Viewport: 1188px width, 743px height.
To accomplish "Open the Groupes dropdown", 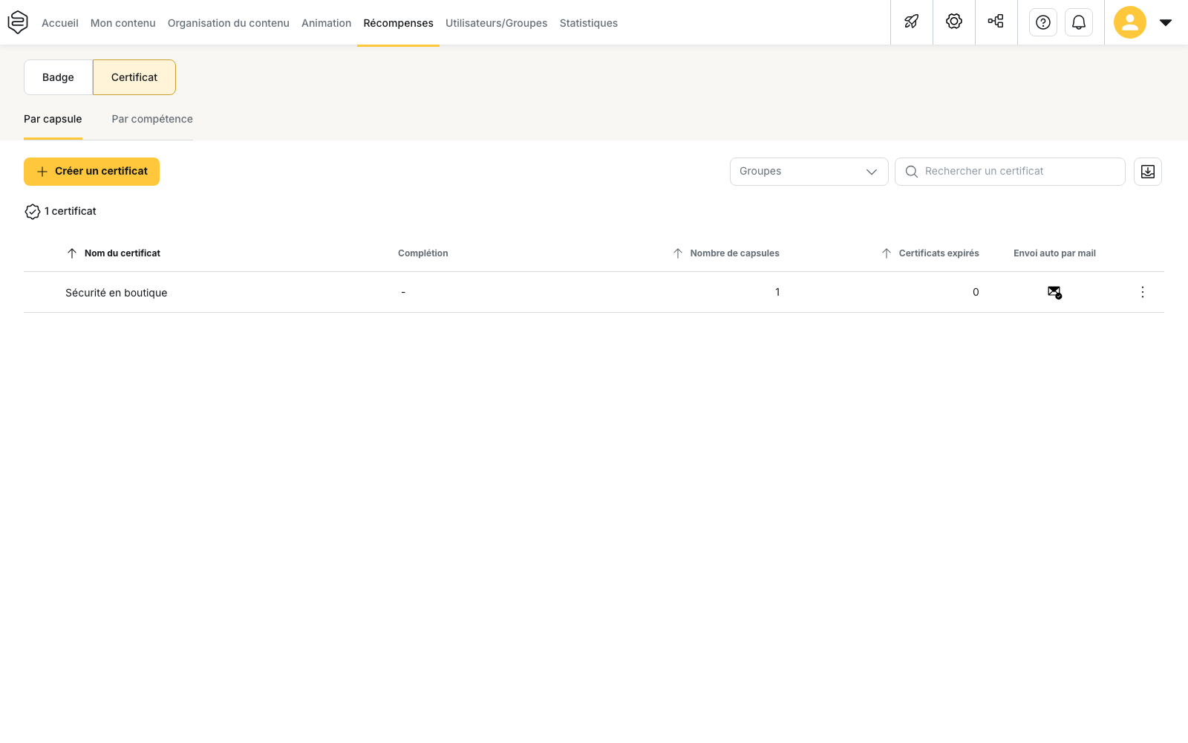I will click(x=809, y=172).
